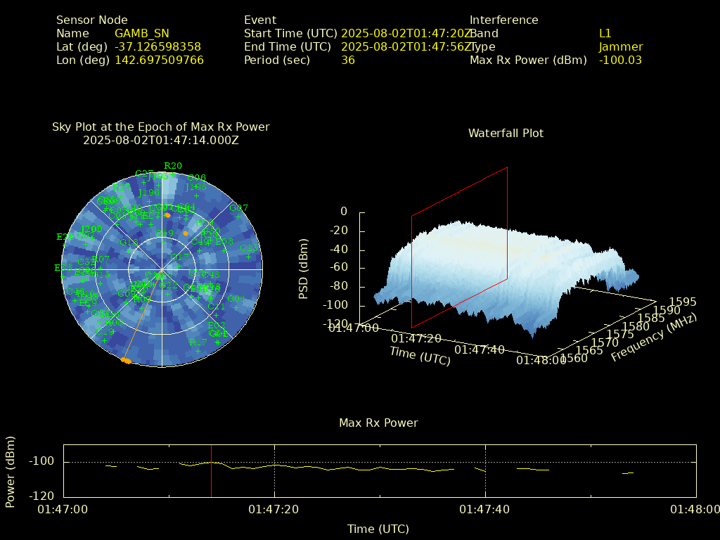Screen dimensions: 720x540
Task: Click the interference band value L1
Action: (x=605, y=33)
